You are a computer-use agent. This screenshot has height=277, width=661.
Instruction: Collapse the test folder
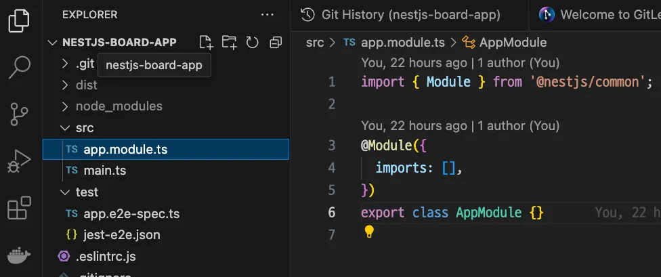pyautogui.click(x=65, y=192)
